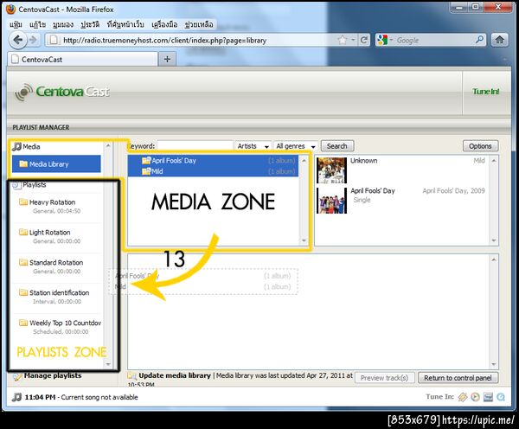
Task: Open new tab with plus button
Action: pos(167,60)
